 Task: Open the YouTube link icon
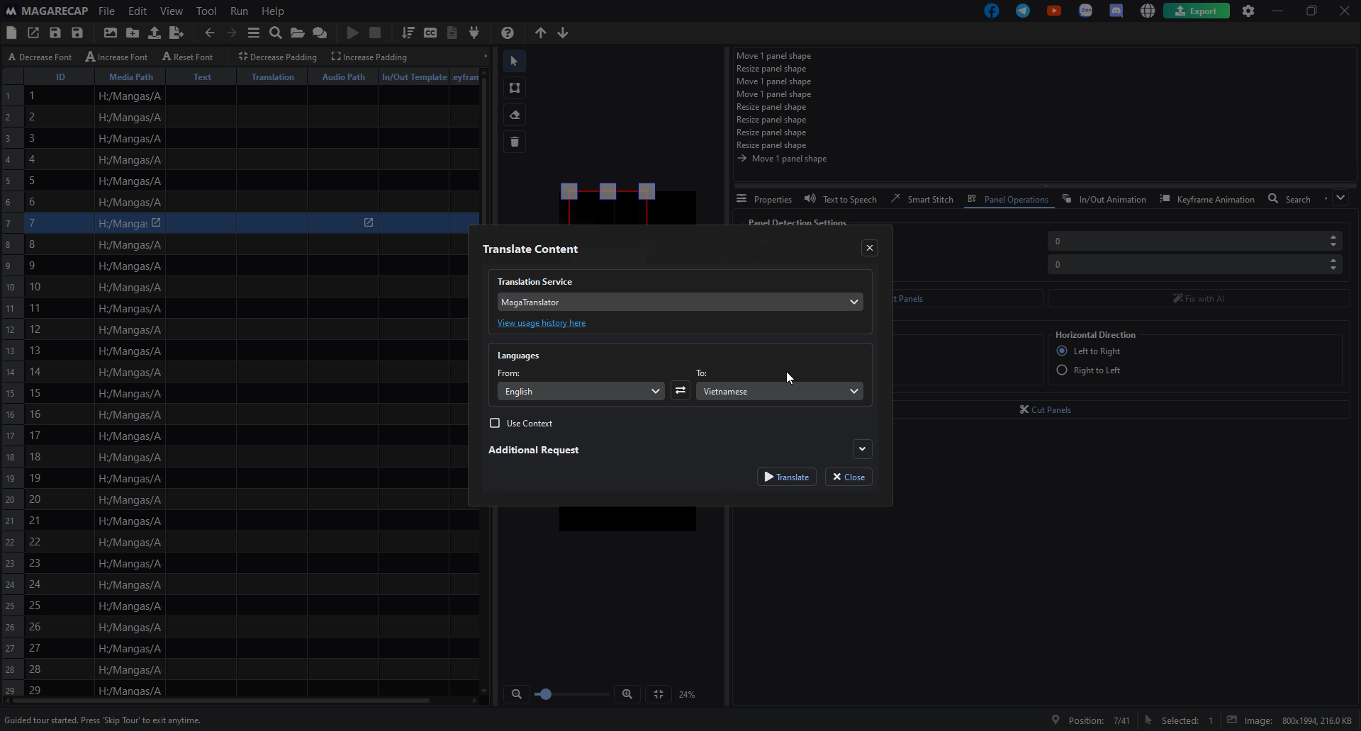pyautogui.click(x=1054, y=11)
